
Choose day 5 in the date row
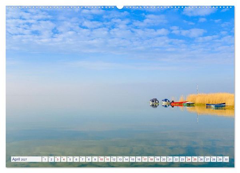pos(70,159)
